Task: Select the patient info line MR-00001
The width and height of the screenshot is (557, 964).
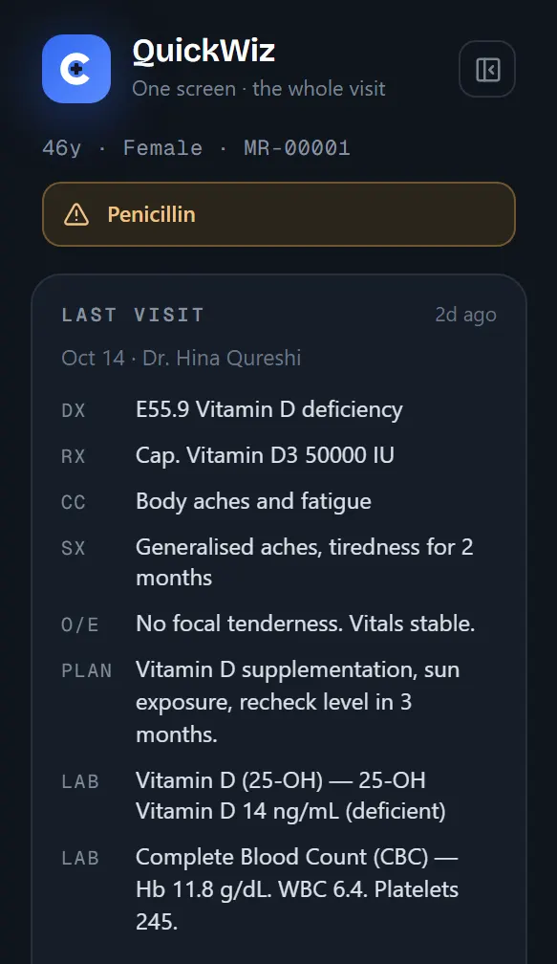Action: click(x=197, y=148)
